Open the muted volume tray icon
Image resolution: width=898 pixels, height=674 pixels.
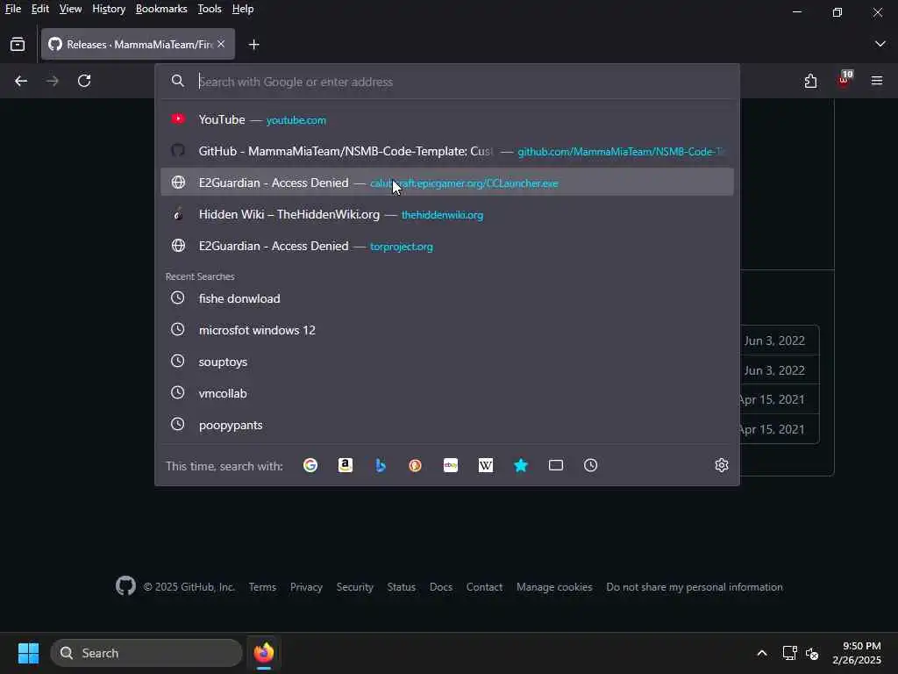click(812, 653)
